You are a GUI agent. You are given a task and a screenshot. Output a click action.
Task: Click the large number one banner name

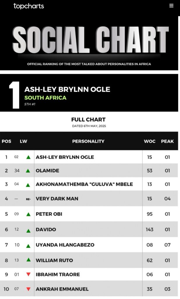[67, 89]
